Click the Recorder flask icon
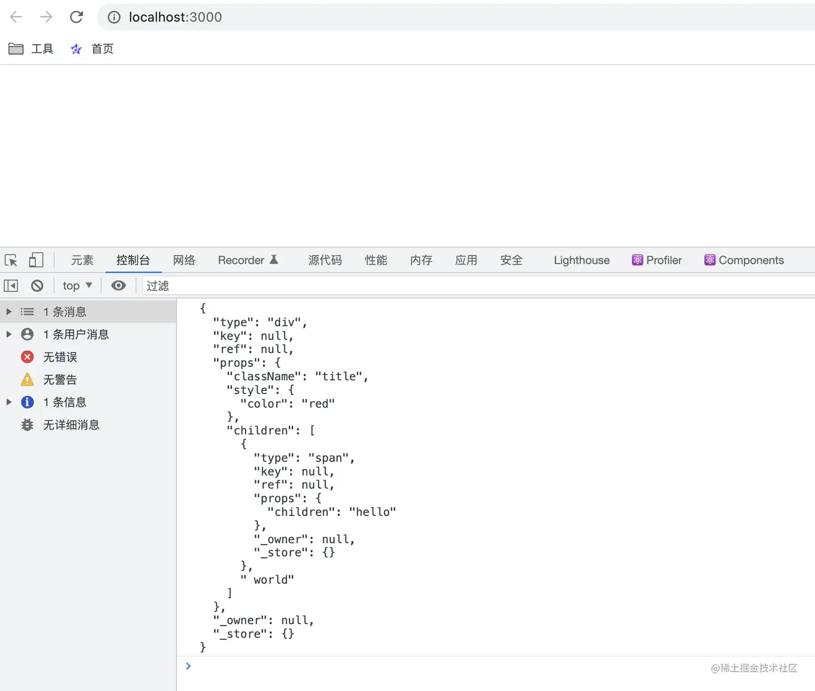This screenshot has width=815, height=691. (x=274, y=260)
